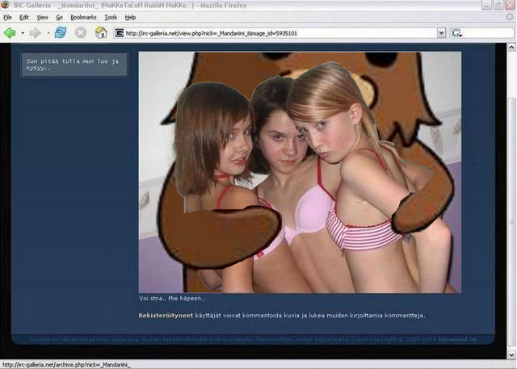Go to the Home page

100,33
